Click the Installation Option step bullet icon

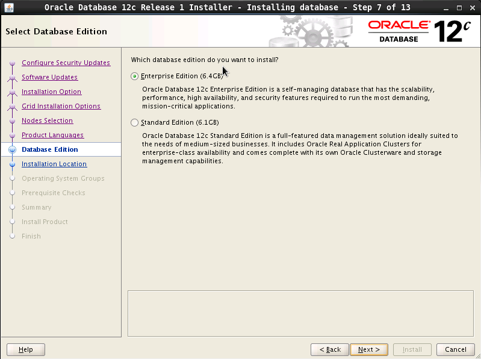(12, 92)
